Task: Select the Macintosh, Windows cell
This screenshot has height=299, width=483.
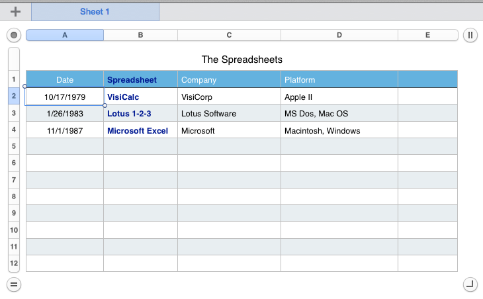Action: coord(339,130)
